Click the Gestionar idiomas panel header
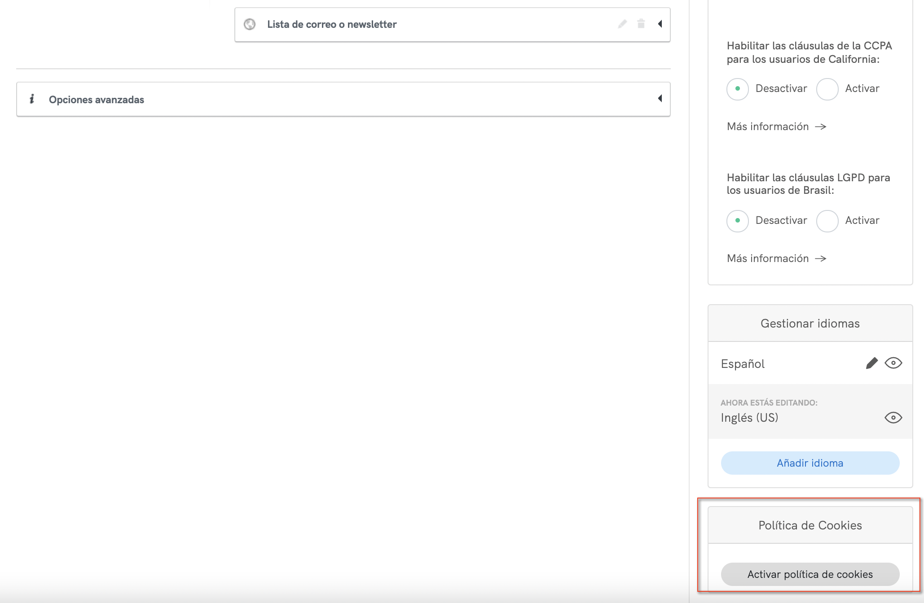The width and height of the screenshot is (924, 603). point(810,323)
